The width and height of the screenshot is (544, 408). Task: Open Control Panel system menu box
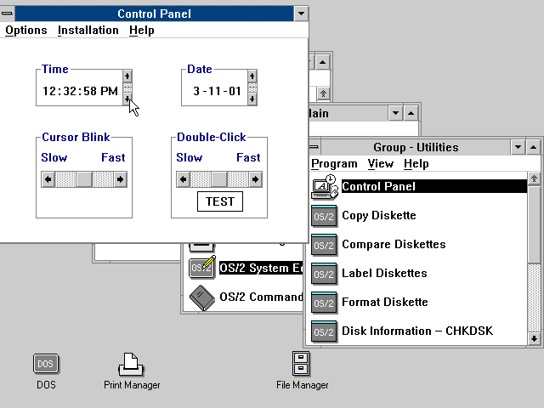(x=7, y=14)
